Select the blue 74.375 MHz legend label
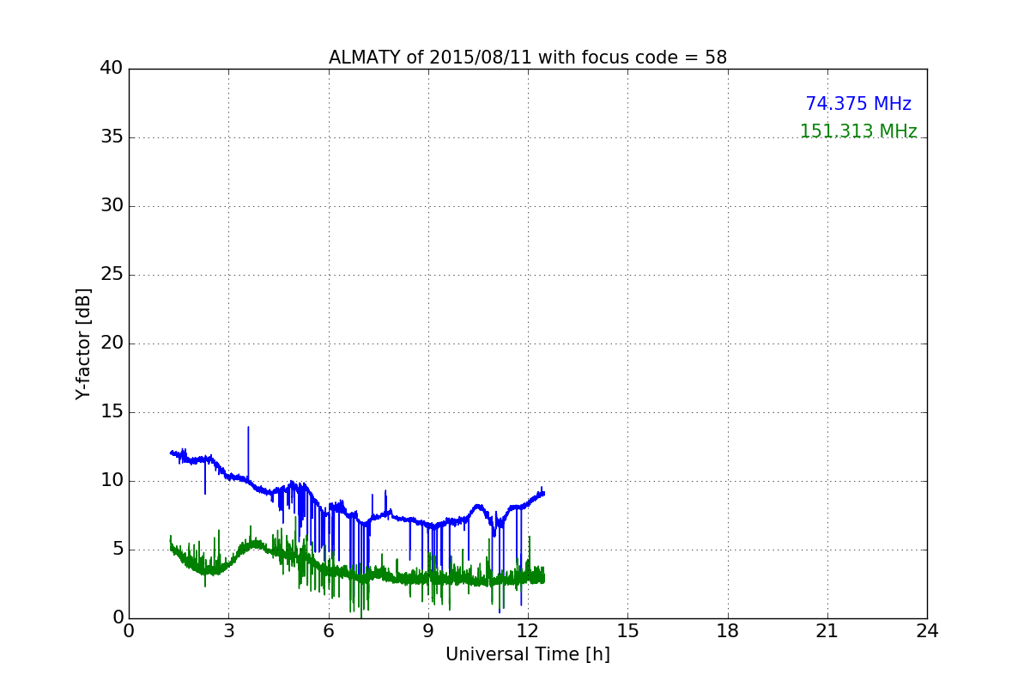Screen dimensions: 1030x687 tap(858, 104)
